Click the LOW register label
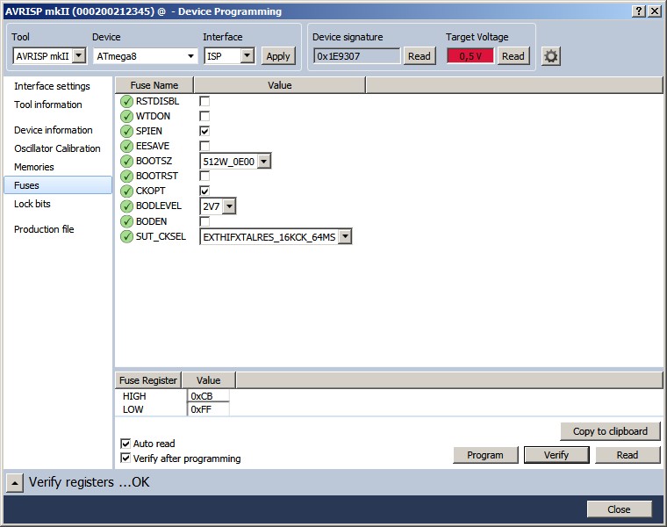667x527 pixels. (133, 409)
